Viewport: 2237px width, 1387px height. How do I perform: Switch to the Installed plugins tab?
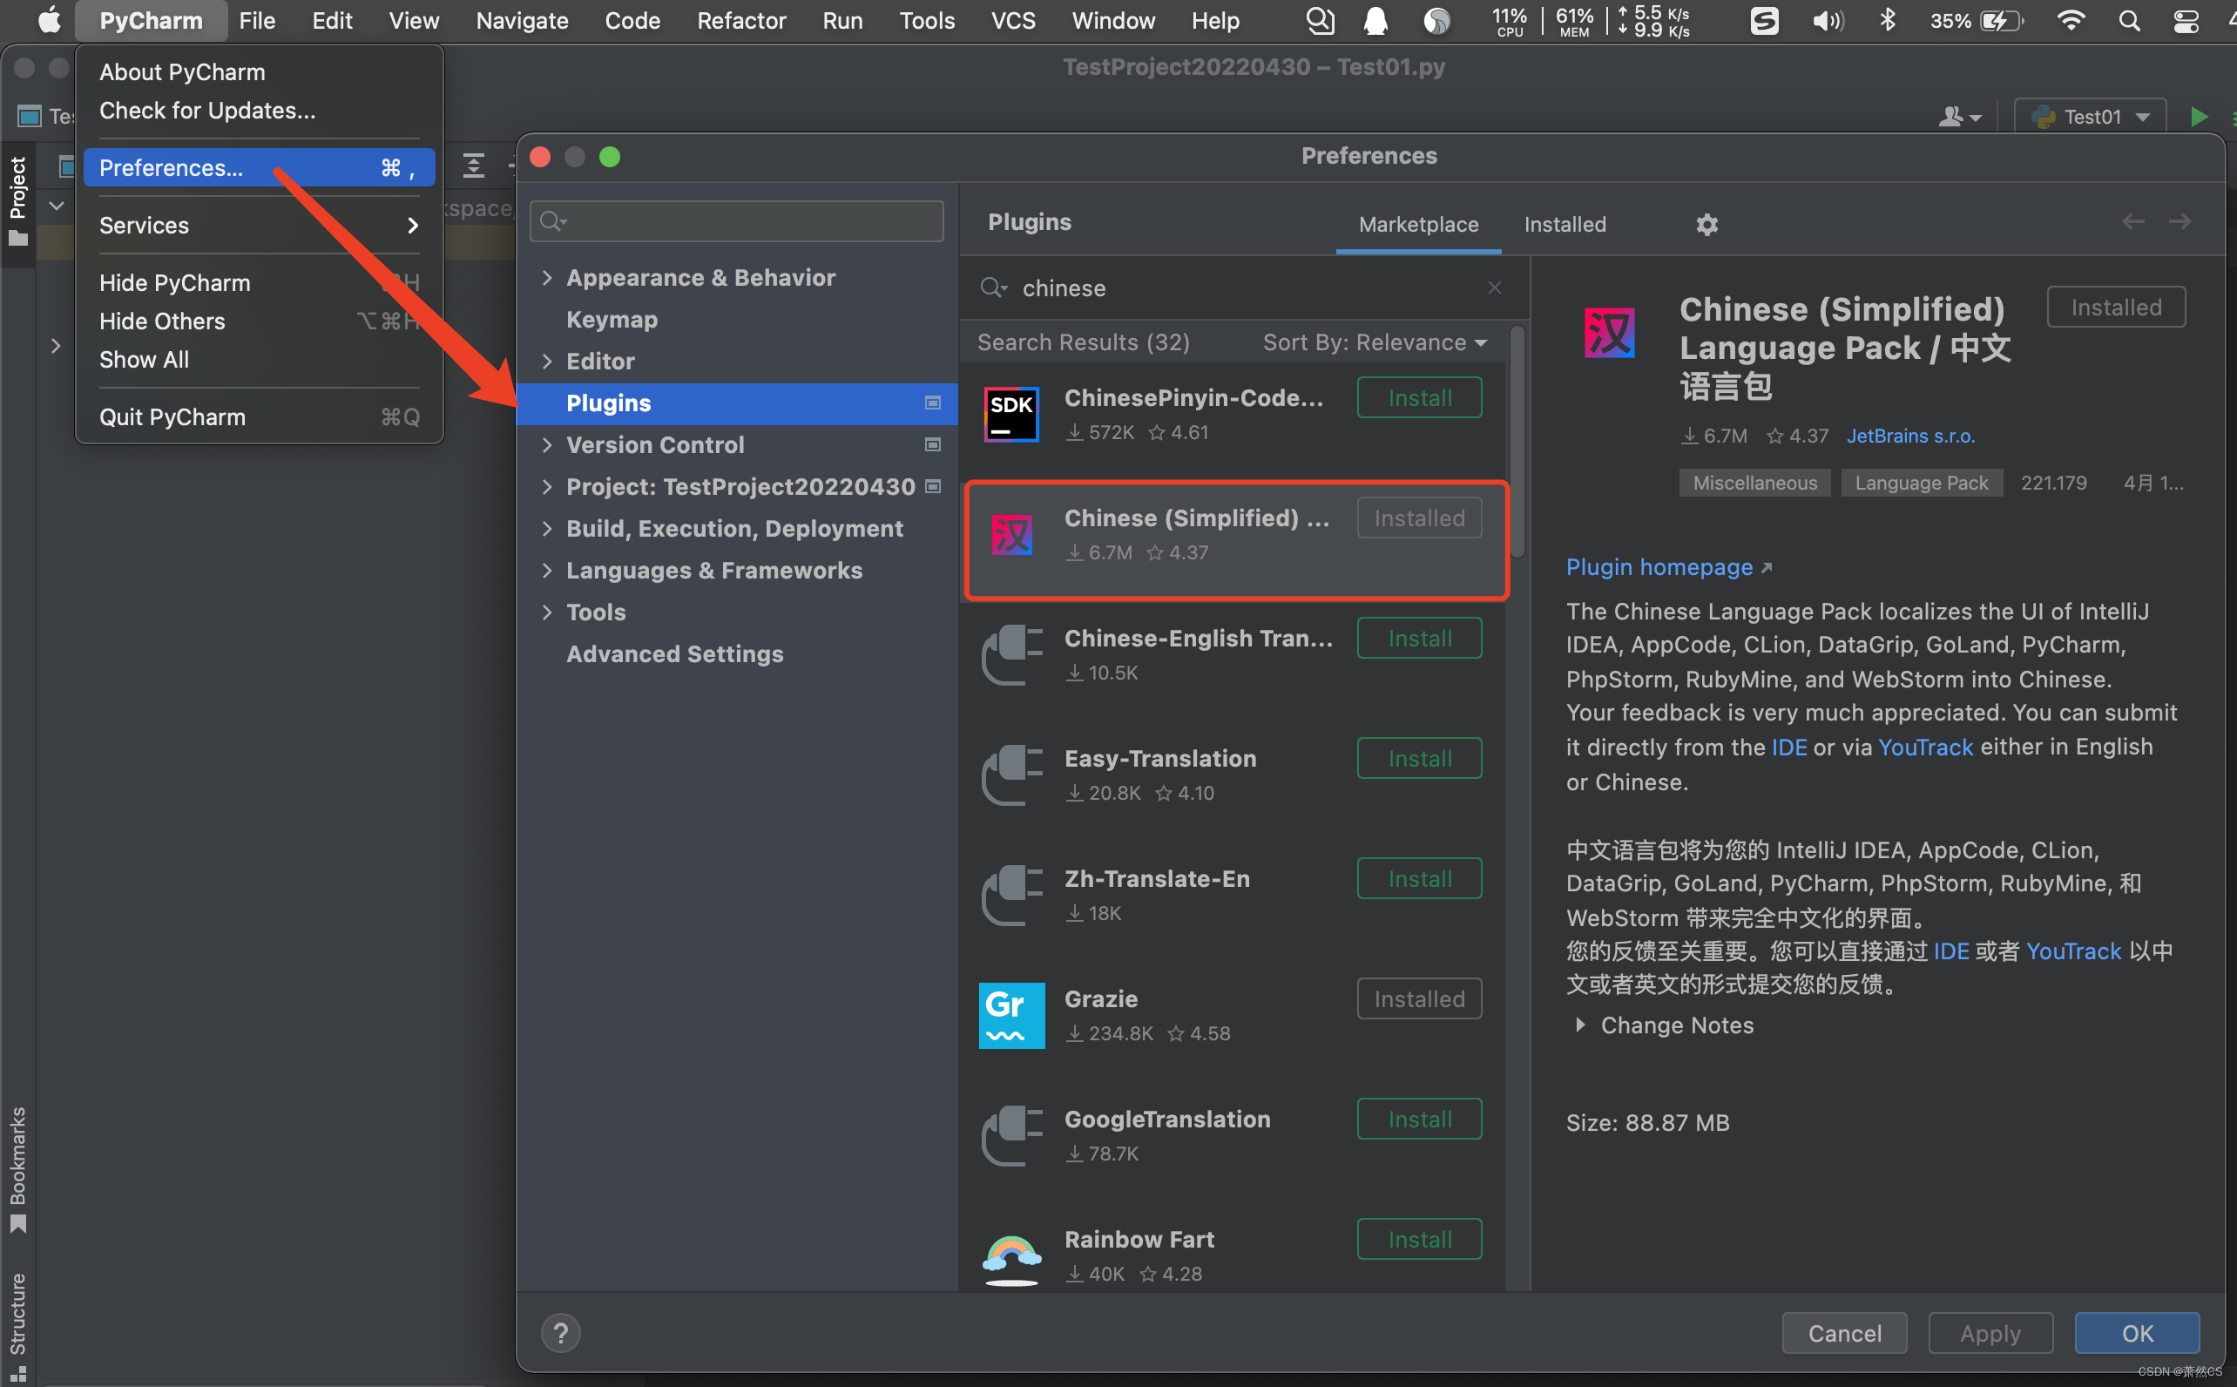pyautogui.click(x=1564, y=224)
